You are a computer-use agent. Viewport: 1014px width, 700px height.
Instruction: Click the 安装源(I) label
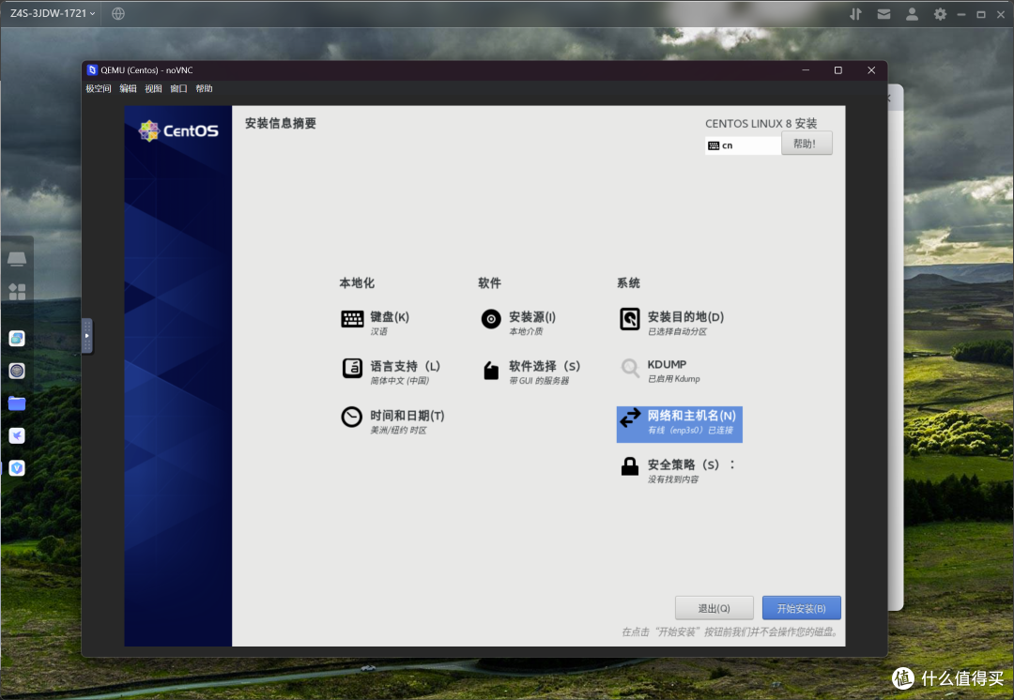coord(532,317)
